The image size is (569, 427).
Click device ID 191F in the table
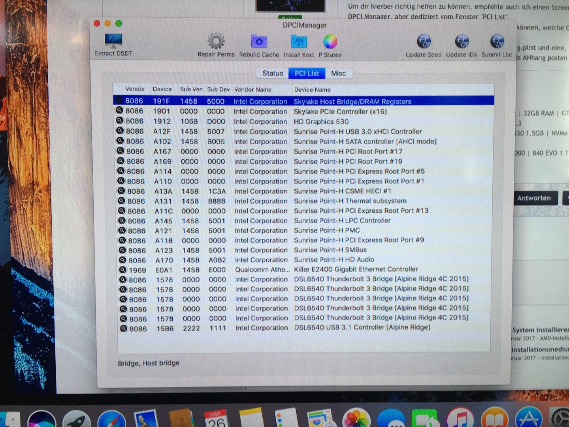[x=161, y=101]
